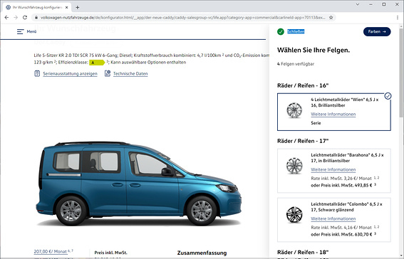Click the green checkmark status icon

[281, 31]
